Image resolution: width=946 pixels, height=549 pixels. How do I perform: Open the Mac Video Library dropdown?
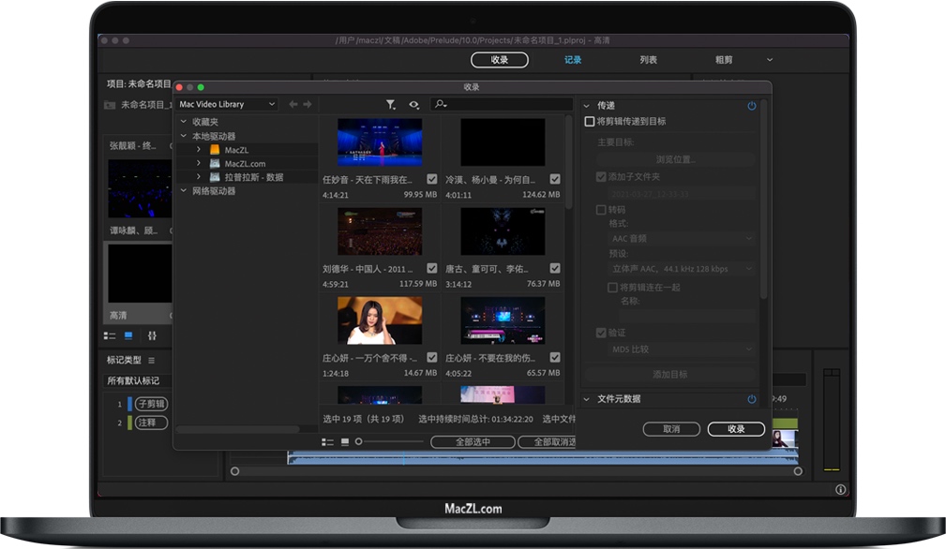click(226, 104)
